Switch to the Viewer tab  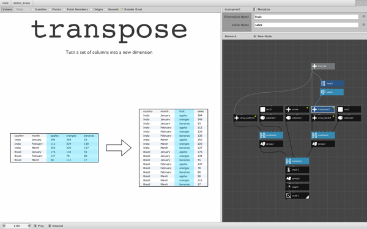[7, 9]
